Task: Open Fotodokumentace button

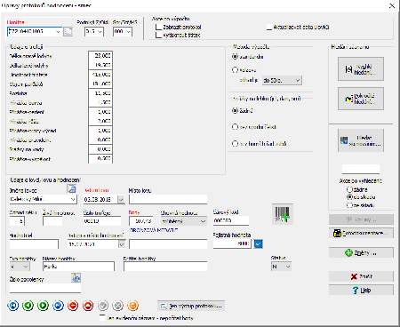Action: (x=361, y=233)
